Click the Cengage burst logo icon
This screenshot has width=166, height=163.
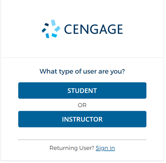pyautogui.click(x=51, y=29)
